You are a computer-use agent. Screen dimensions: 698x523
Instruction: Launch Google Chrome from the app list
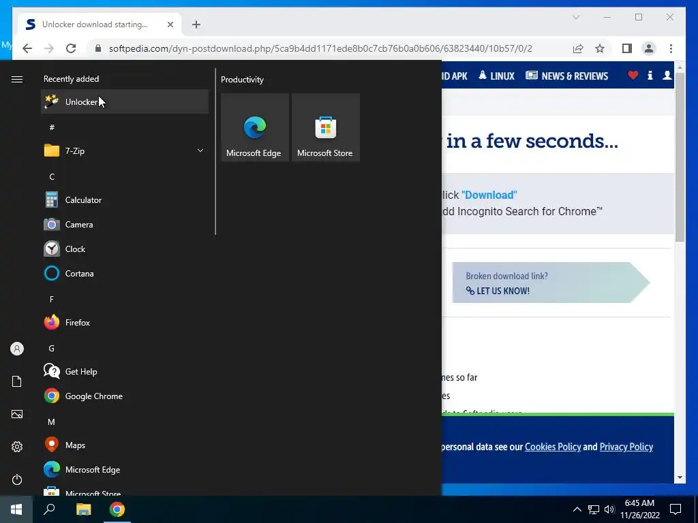click(x=125, y=396)
